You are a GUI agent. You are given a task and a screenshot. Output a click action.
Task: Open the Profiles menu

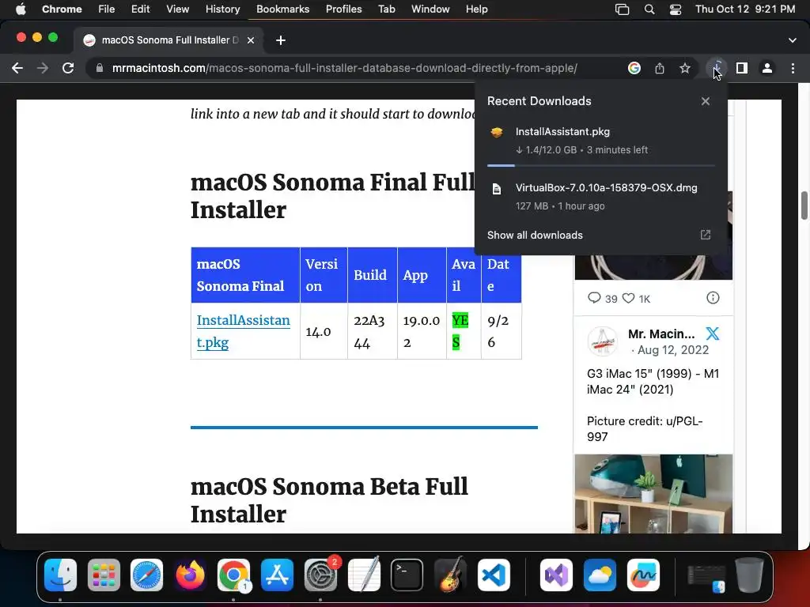click(x=343, y=9)
